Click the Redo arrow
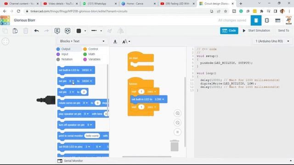This screenshot has height=165, width=294. point(46,31)
